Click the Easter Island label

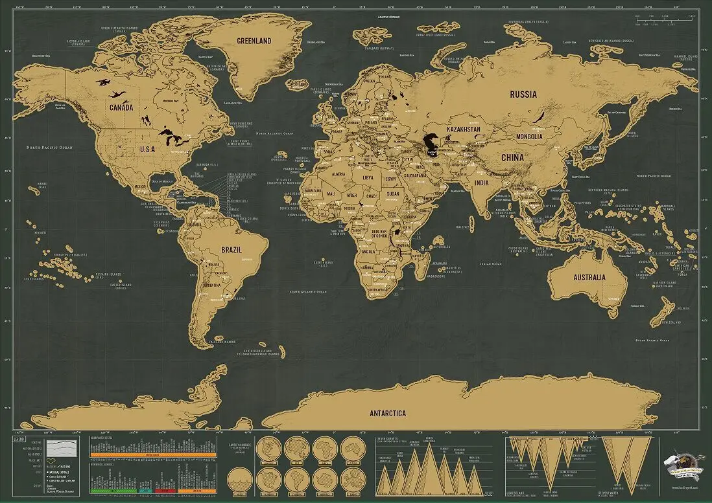[x=121, y=286]
